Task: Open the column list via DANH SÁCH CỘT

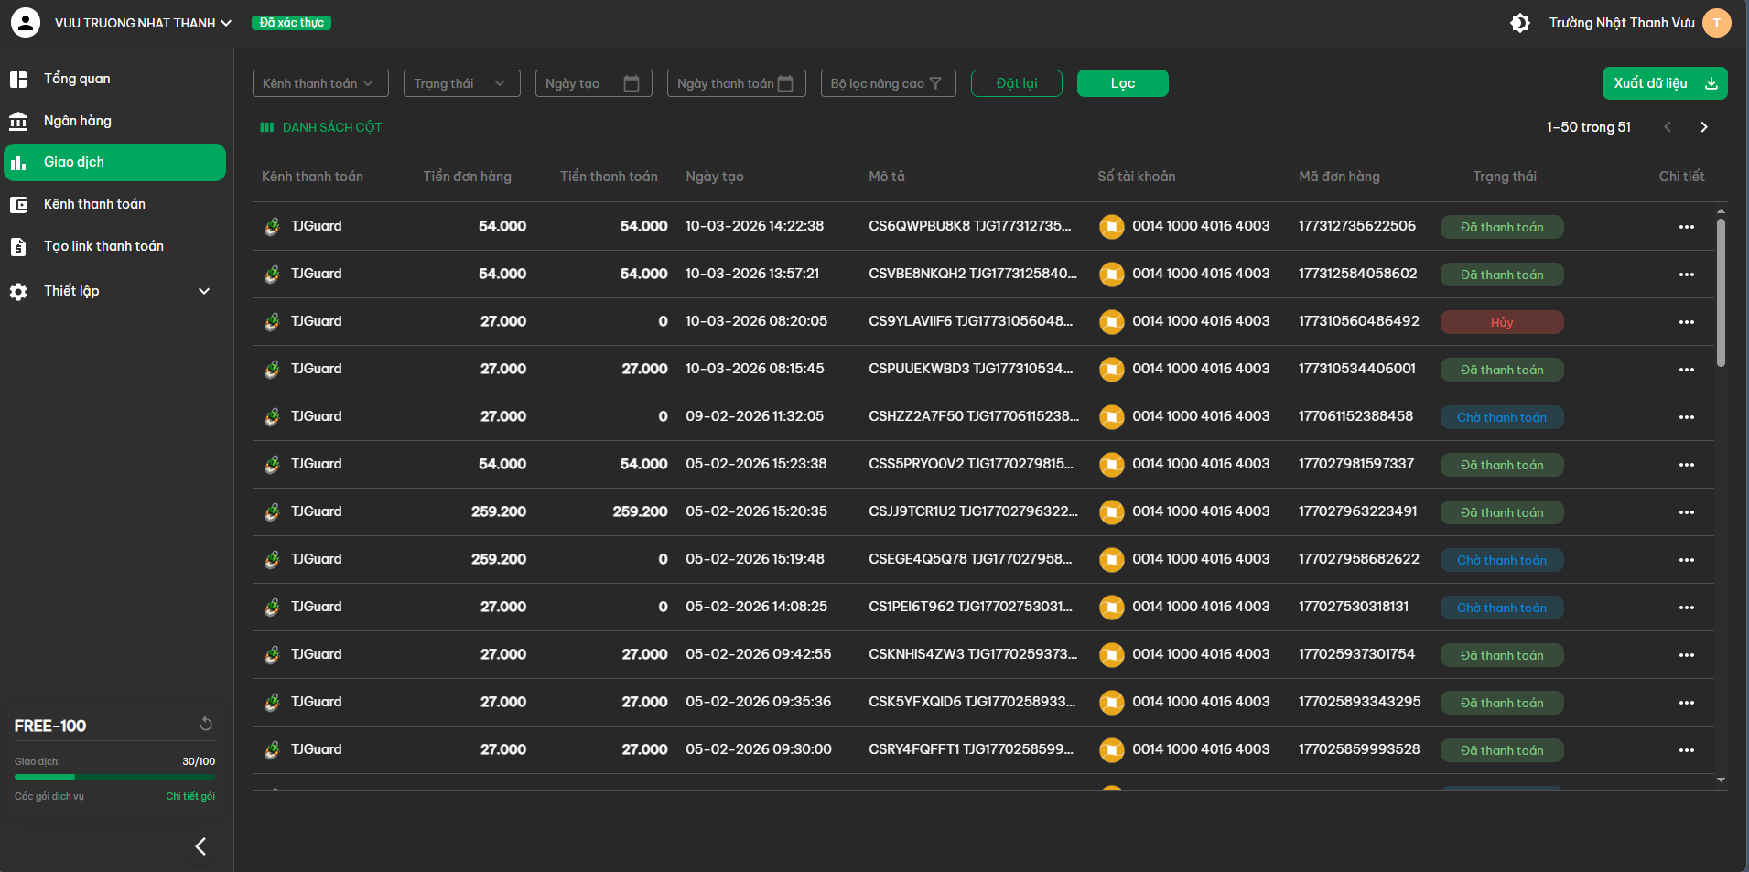Action: [321, 127]
